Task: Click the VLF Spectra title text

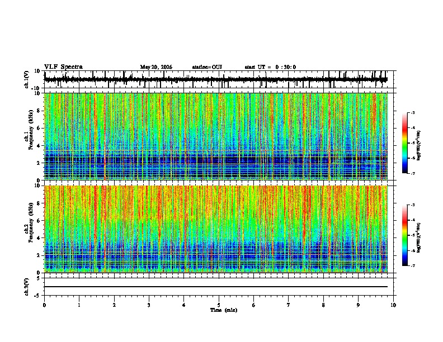Action: [x=63, y=67]
